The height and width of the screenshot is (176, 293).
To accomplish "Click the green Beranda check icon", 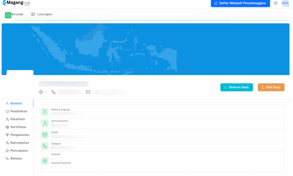I will point(8,15).
